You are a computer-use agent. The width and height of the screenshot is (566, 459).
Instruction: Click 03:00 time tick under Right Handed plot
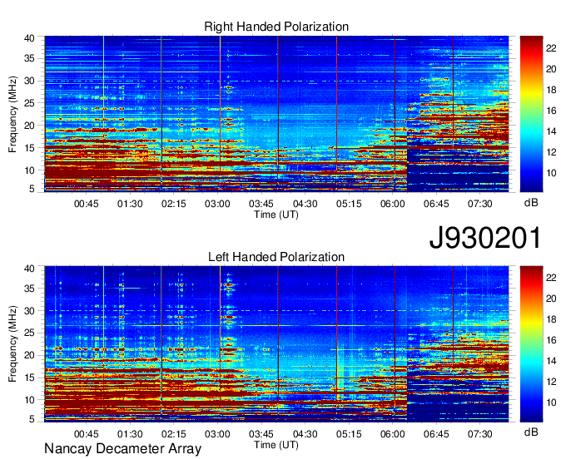(217, 204)
